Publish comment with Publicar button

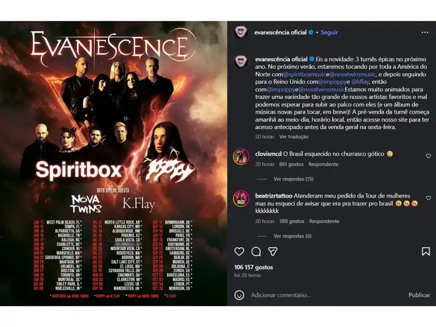(x=419, y=295)
